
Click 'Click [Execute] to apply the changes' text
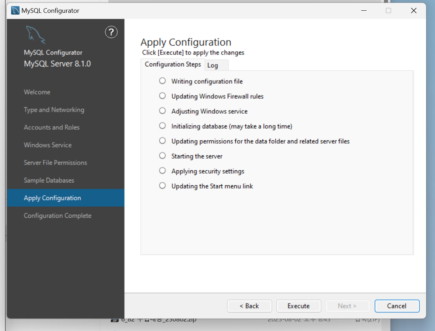[193, 53]
